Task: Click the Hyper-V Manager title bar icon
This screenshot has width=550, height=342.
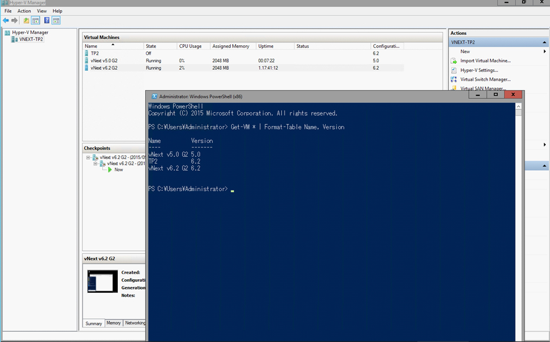Action: coord(5,3)
